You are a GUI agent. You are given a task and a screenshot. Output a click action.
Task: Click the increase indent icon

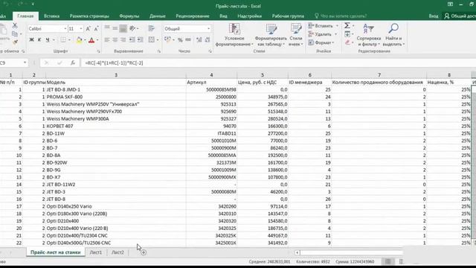tap(140, 39)
